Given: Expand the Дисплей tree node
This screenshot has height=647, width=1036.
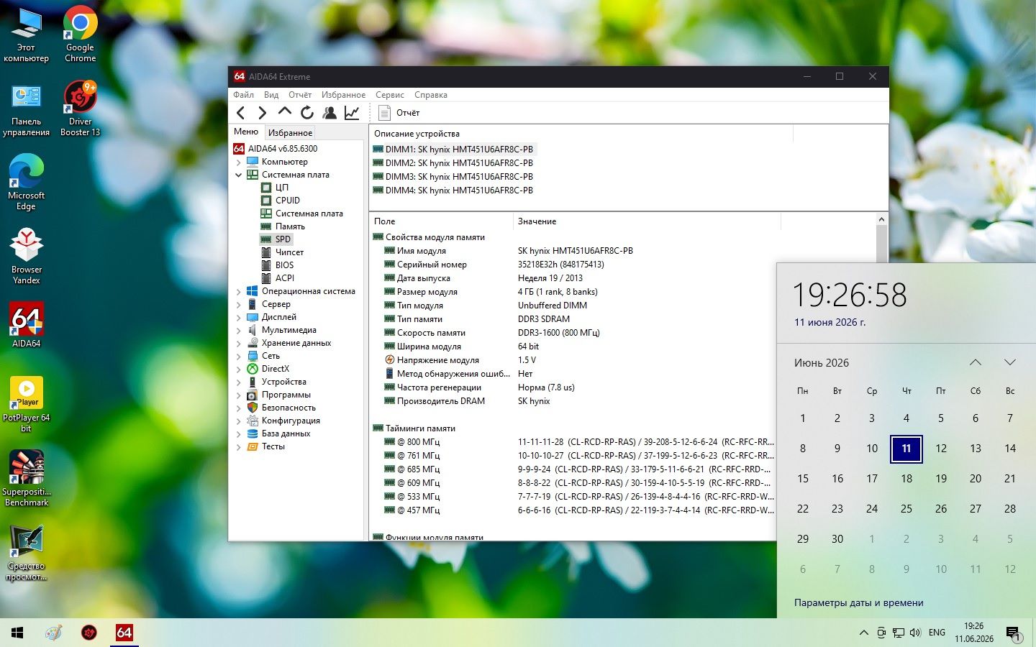Looking at the screenshot, I should tap(239, 317).
